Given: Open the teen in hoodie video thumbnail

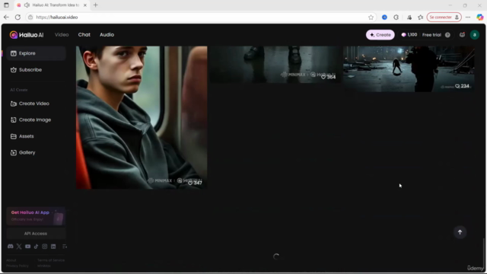Looking at the screenshot, I should [x=142, y=117].
